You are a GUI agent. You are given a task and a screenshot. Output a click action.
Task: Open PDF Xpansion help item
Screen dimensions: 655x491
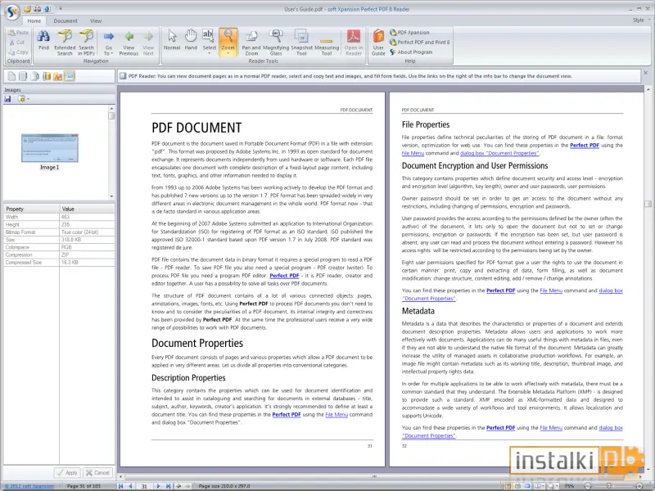(409, 32)
